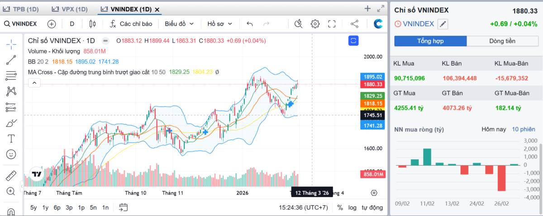Open chart settings gear
Screen dimensions: 543x216
coord(315,24)
